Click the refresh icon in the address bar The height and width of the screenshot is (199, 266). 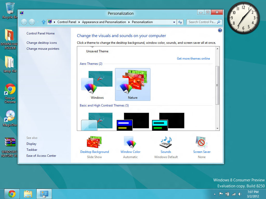pos(180,22)
